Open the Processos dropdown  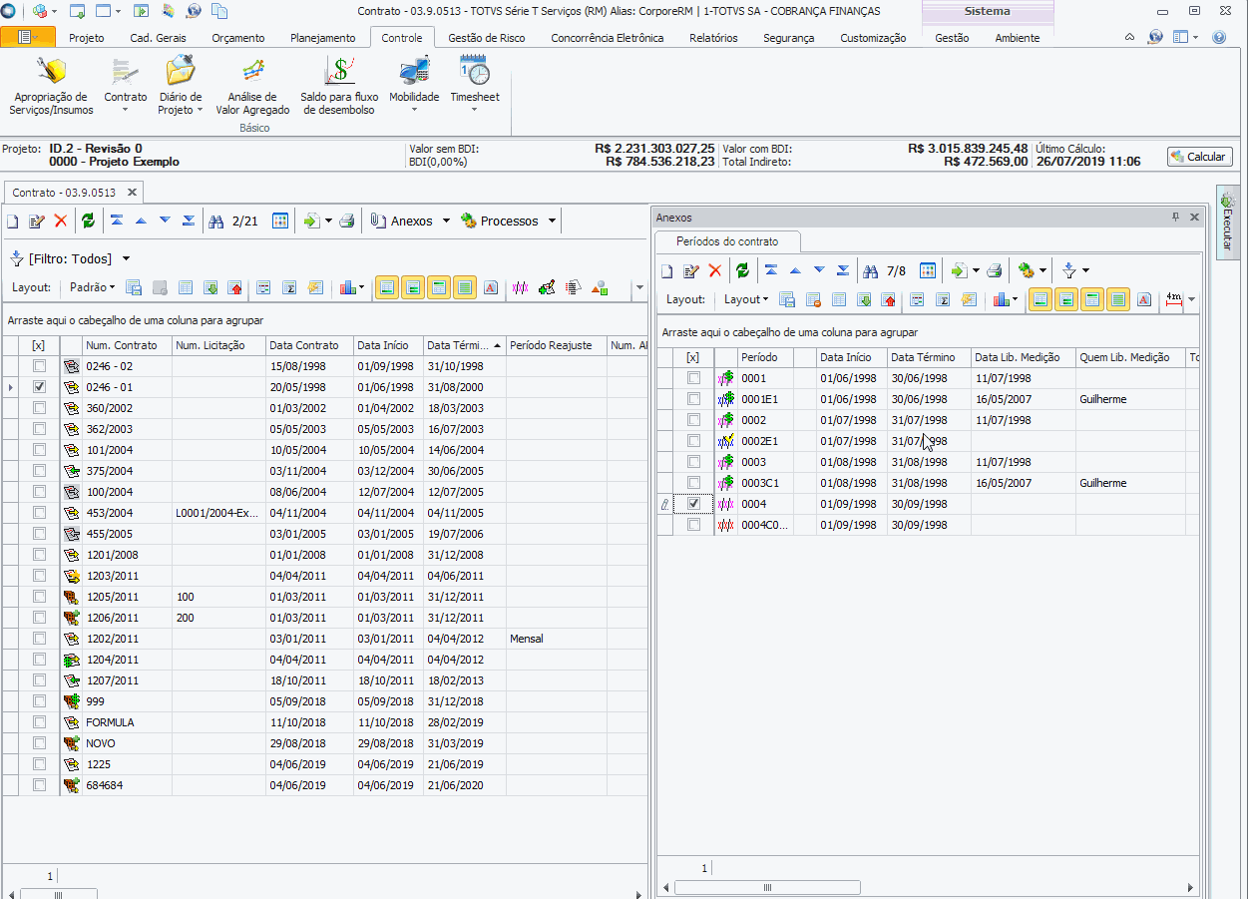click(552, 222)
